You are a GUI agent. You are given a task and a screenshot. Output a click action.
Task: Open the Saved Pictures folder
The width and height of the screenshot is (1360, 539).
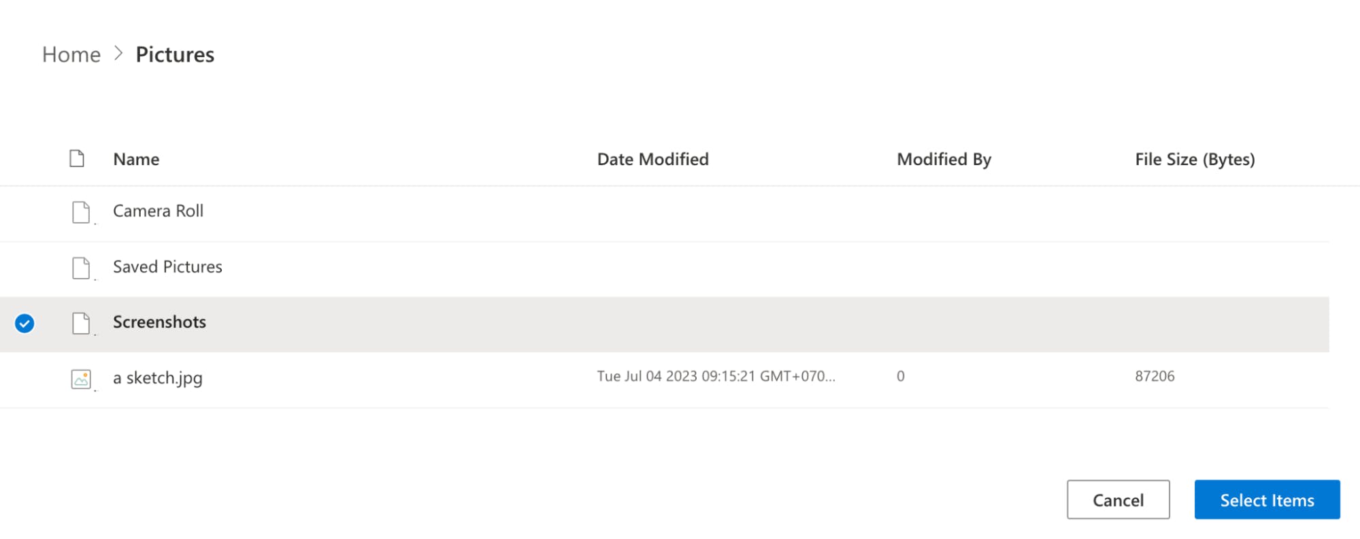tap(167, 267)
